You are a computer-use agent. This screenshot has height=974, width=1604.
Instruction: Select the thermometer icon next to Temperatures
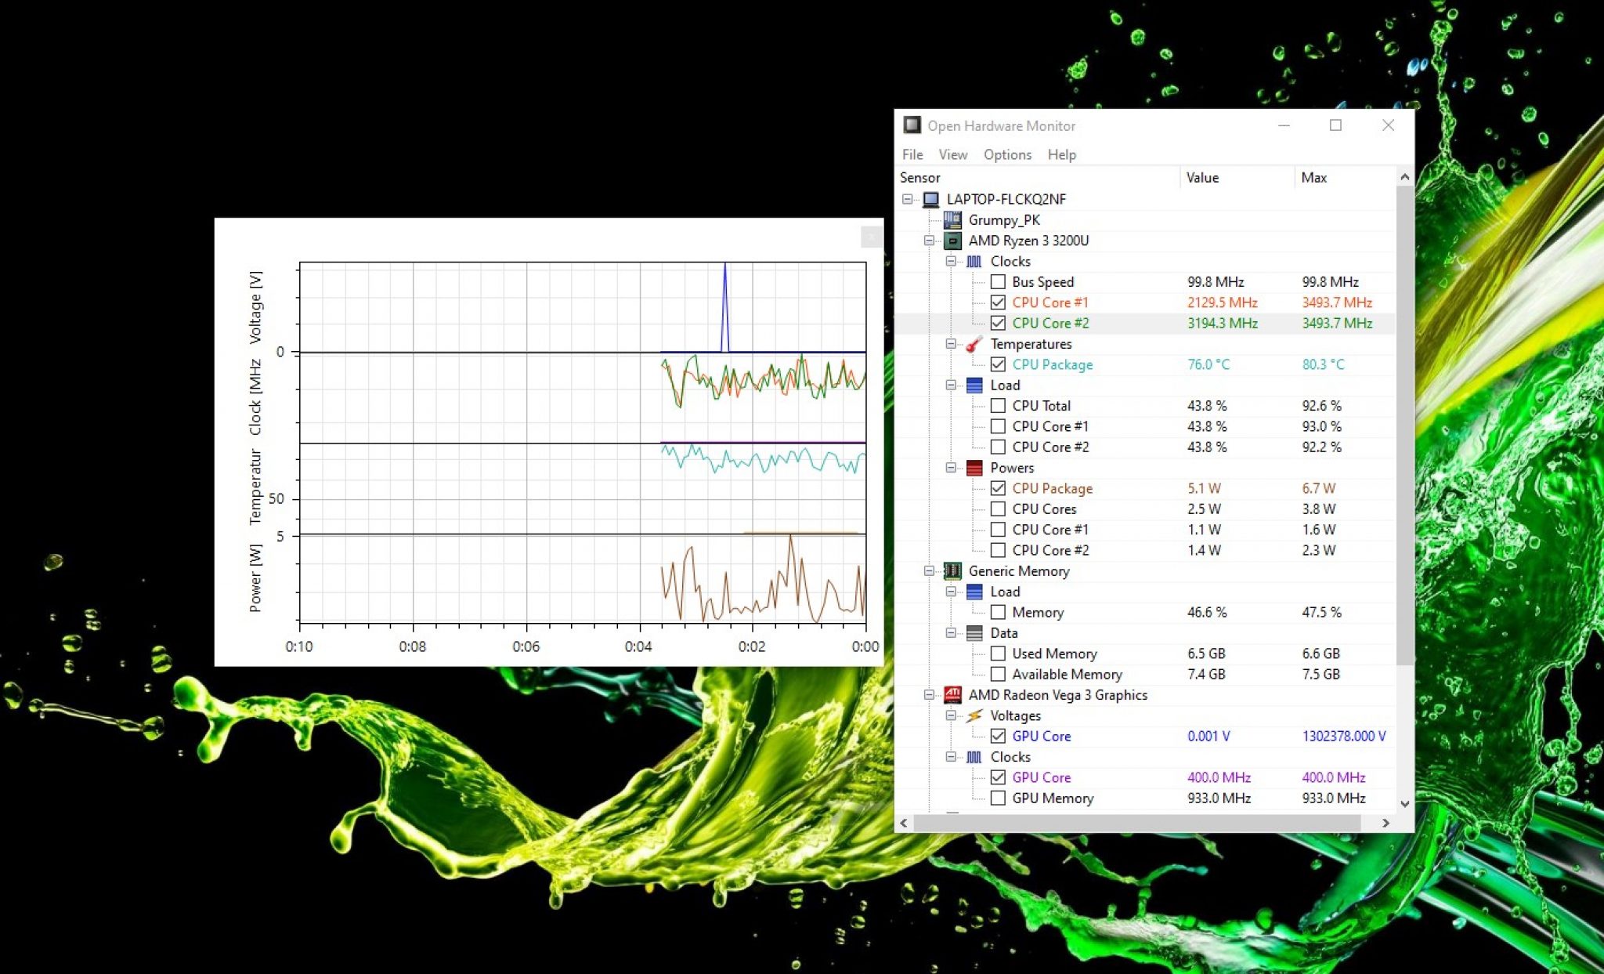975,344
